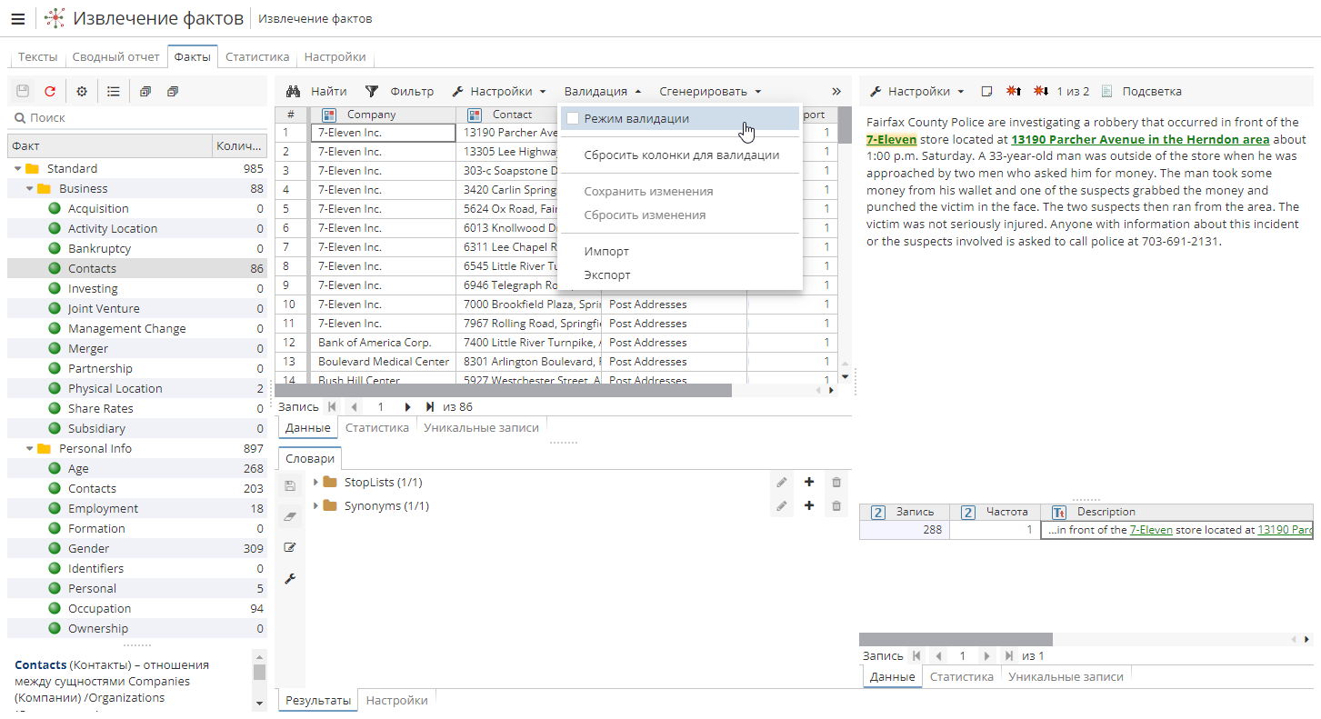Click the Description column header

tap(1177, 513)
